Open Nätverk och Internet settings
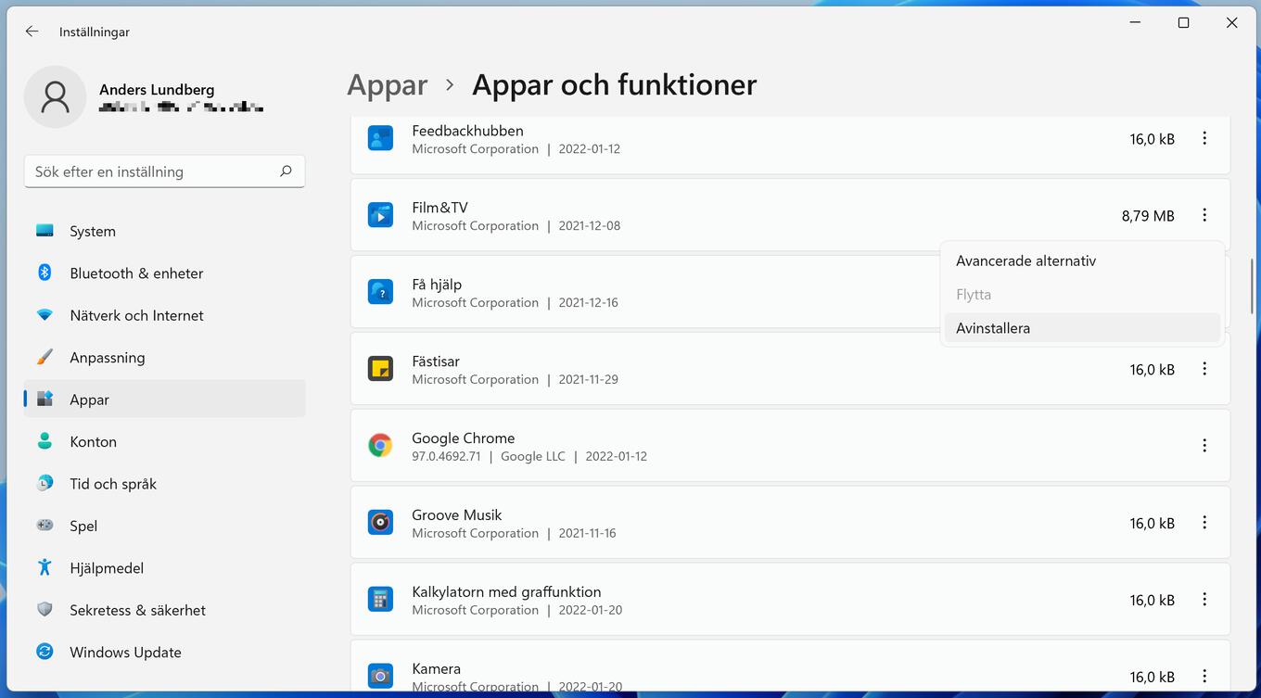 [x=164, y=315]
